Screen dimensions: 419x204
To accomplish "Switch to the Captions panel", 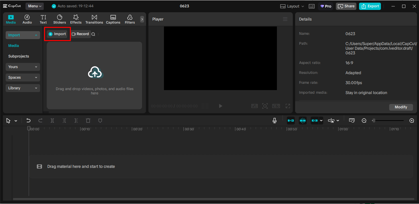I will coord(113,19).
